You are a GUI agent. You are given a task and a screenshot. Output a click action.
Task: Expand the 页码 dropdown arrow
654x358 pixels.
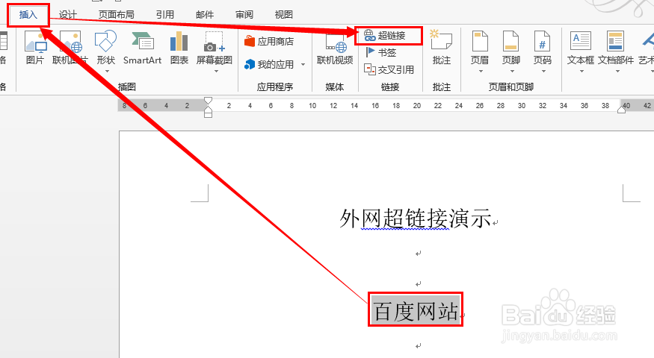(543, 71)
